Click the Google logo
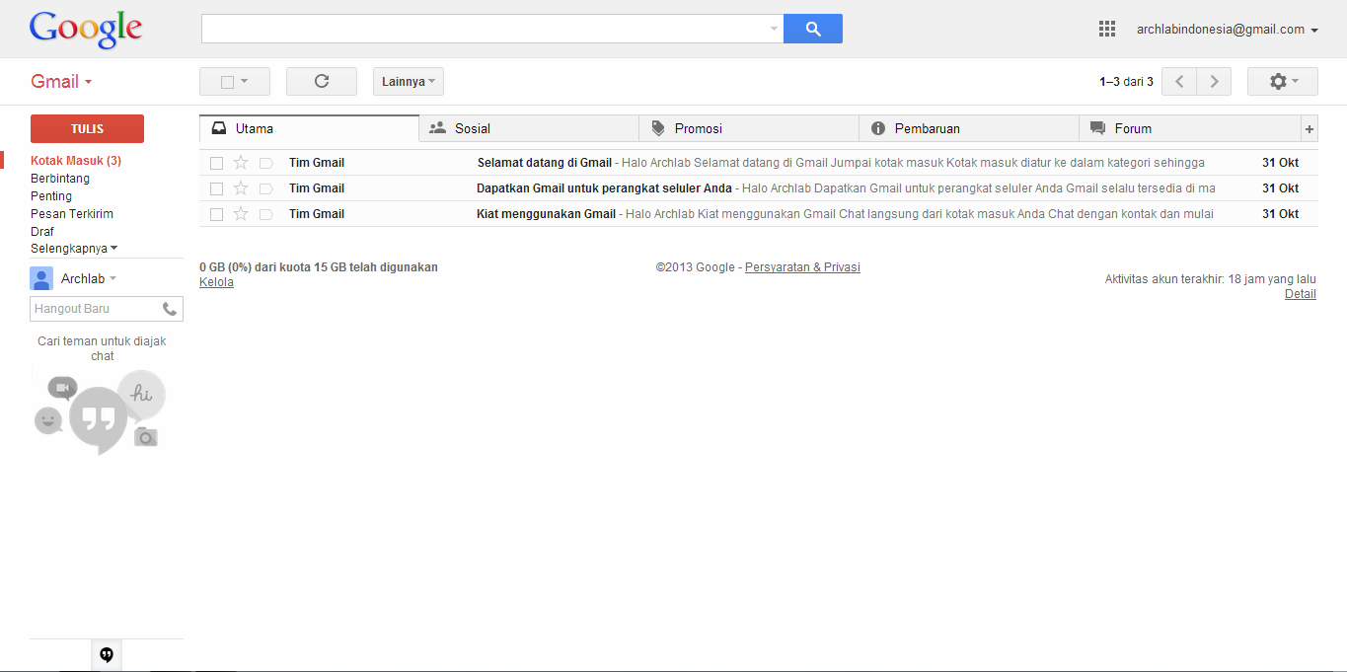Screen dimensions: 1347x672 pos(86,30)
